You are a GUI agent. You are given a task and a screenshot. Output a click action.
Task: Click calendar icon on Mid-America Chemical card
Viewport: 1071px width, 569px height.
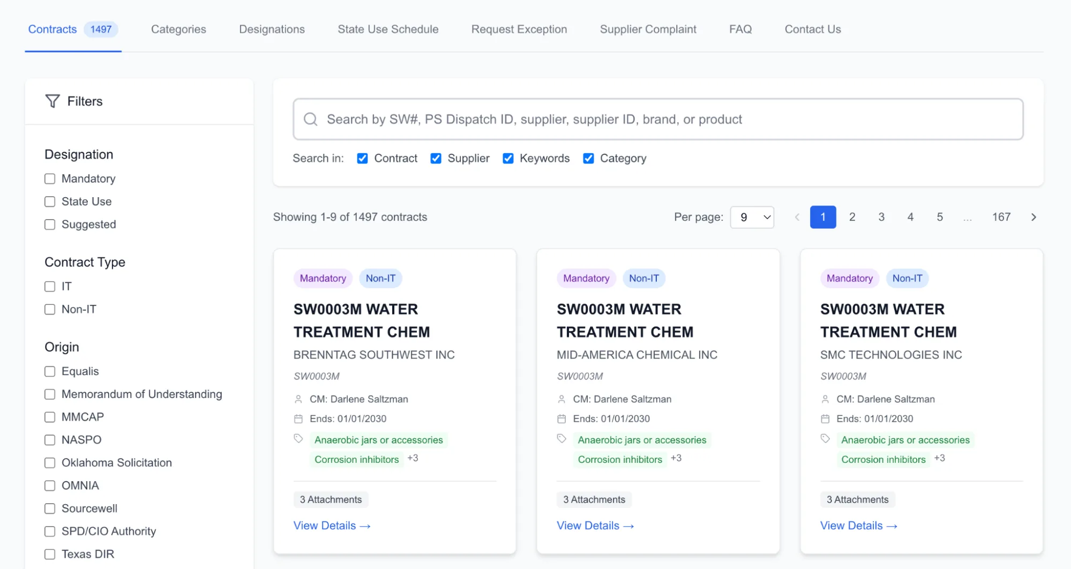point(561,419)
